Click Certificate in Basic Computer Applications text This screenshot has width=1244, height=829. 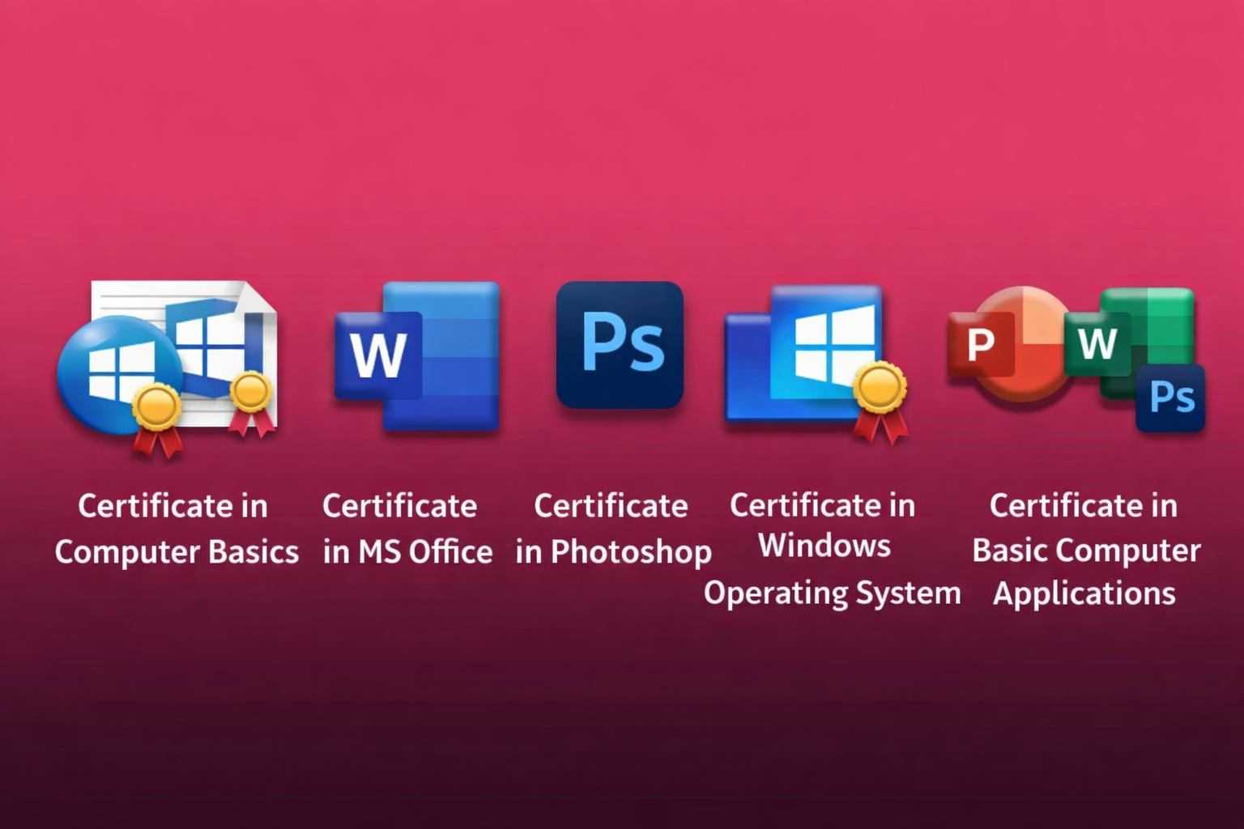1084,549
